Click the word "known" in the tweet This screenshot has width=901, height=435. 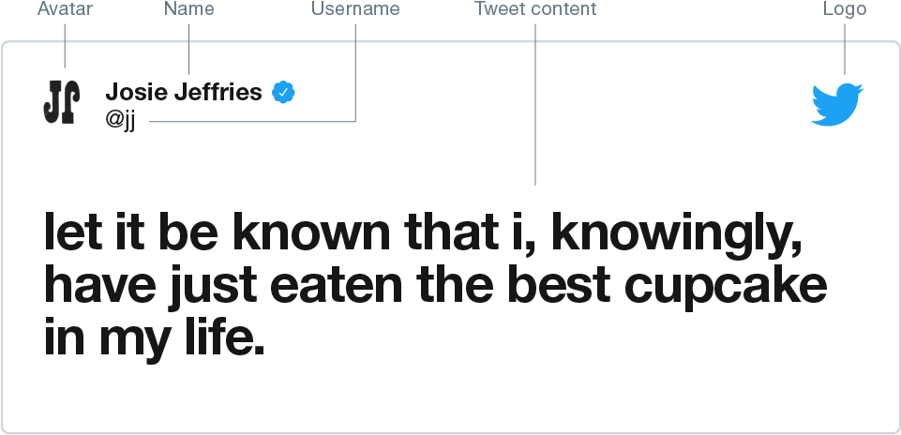click(312, 232)
